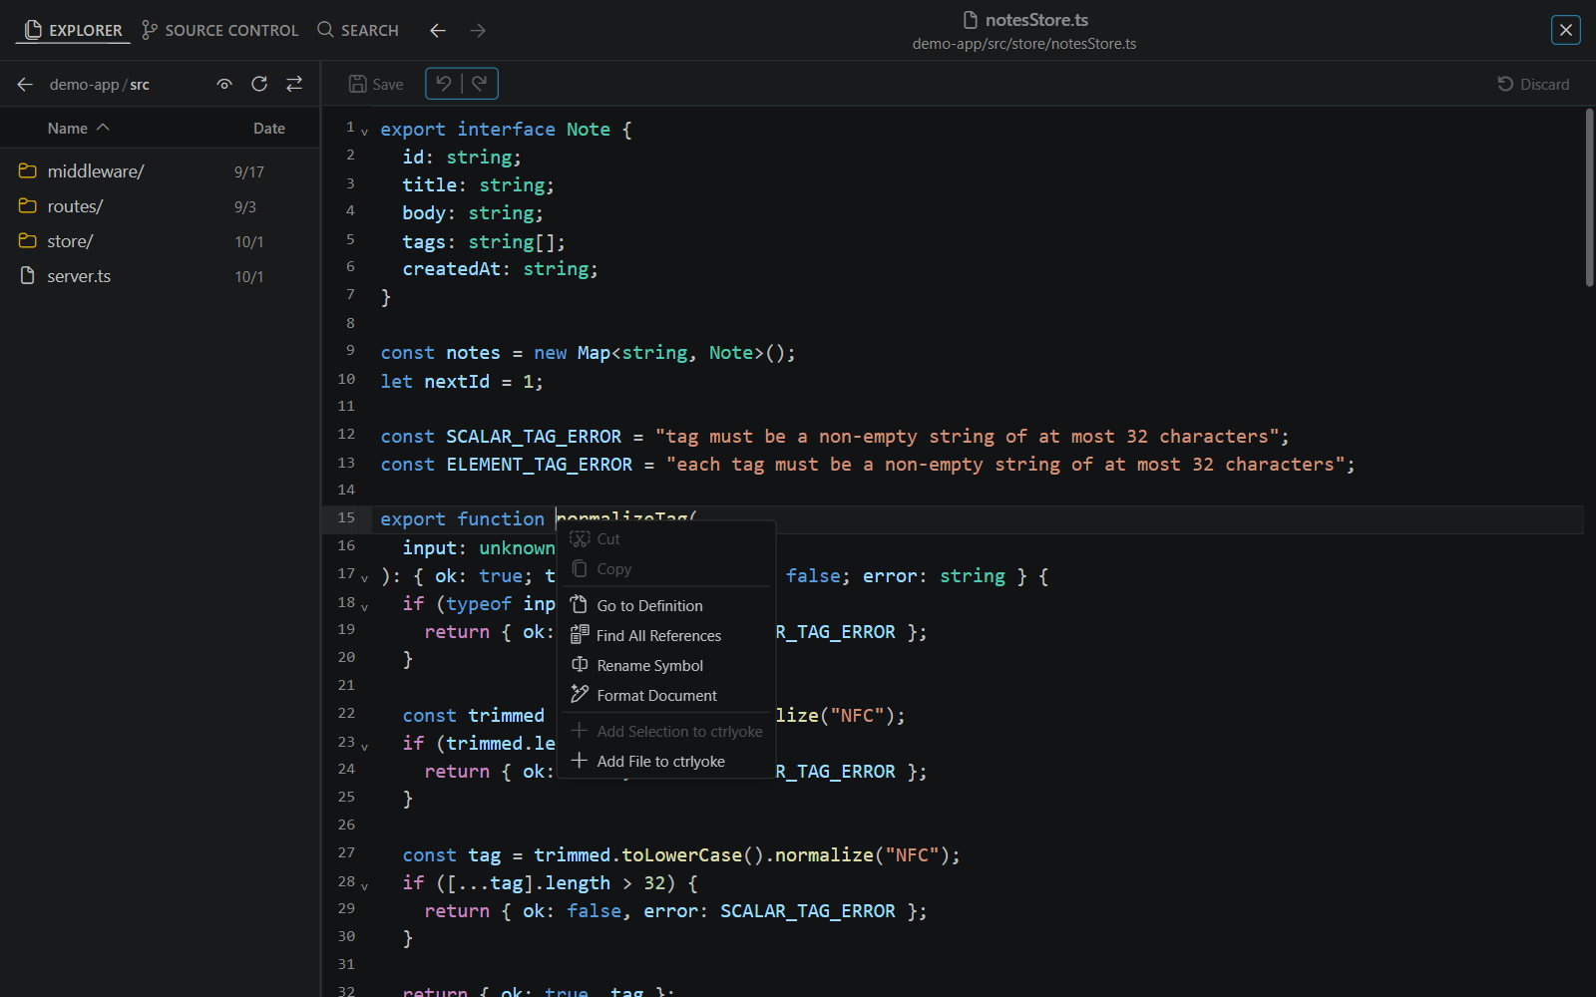The width and height of the screenshot is (1596, 997).
Task: Choose Rename Symbol in context menu
Action: (x=665, y=665)
